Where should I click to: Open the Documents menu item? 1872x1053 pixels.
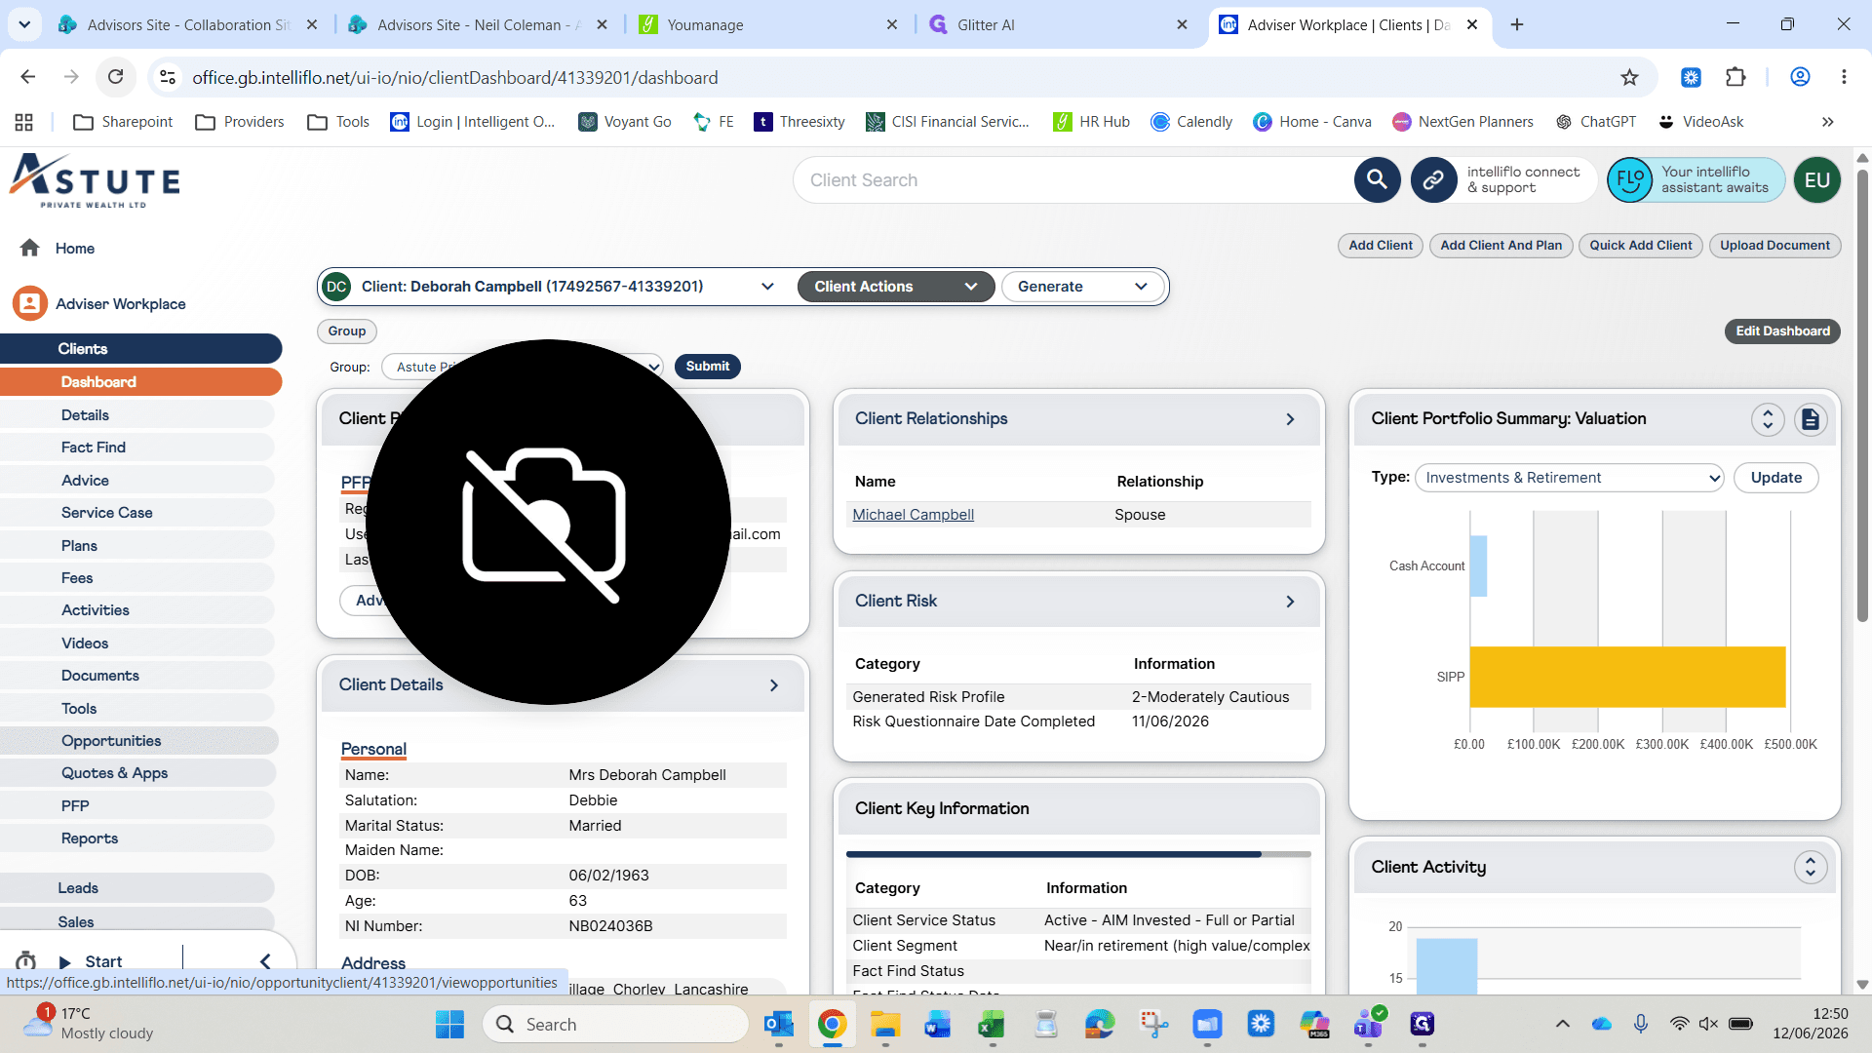coord(100,676)
